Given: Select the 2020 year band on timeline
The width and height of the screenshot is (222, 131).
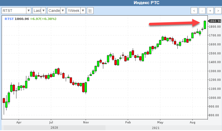Looking at the screenshot, I should coord(54,128).
